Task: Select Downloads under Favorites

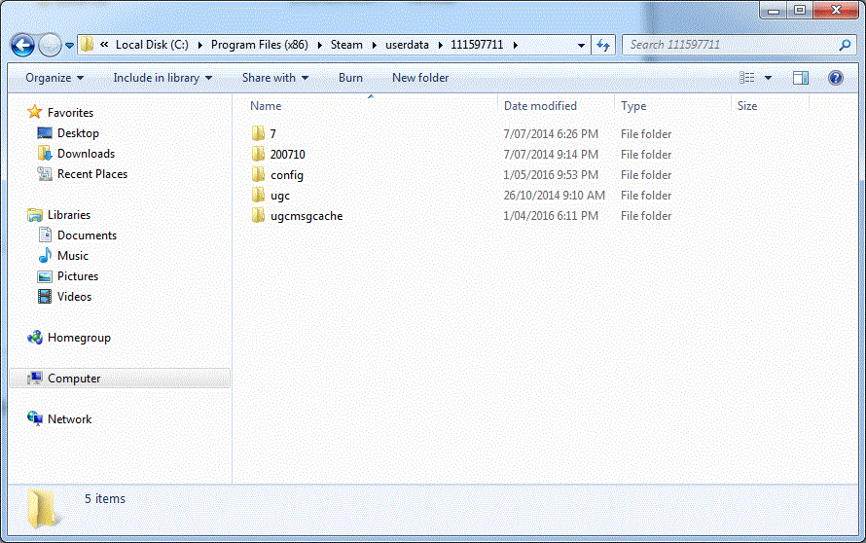Action: pyautogui.click(x=86, y=154)
